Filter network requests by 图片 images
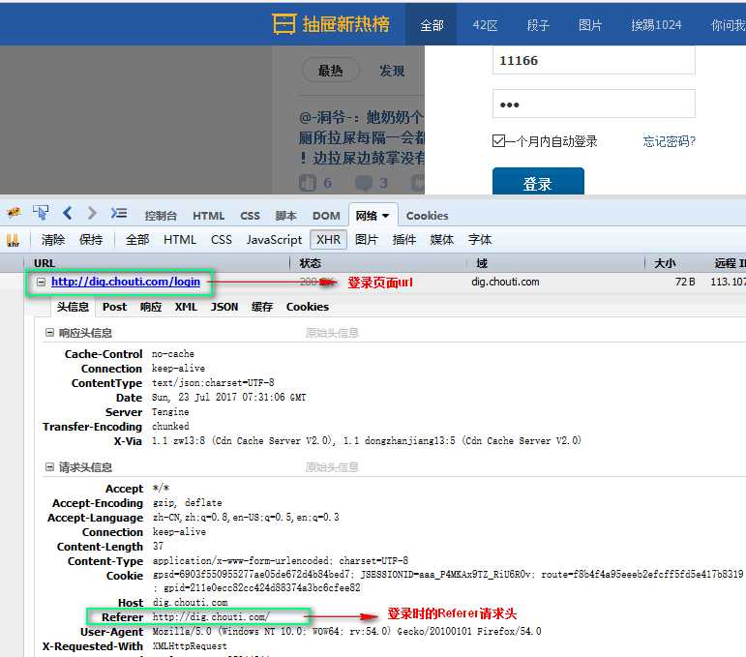Viewport: 746px width, 657px height. click(367, 240)
